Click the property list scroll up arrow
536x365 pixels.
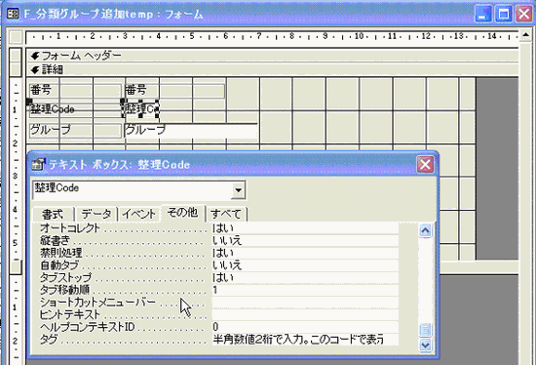tap(425, 230)
